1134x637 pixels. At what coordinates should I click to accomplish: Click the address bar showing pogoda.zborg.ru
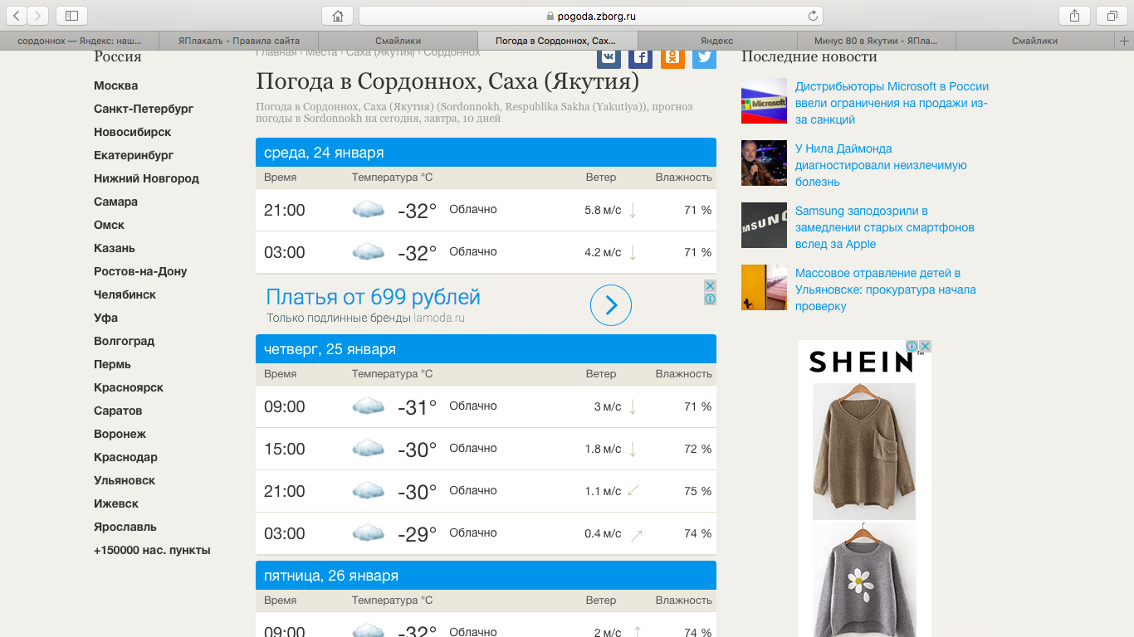click(591, 15)
